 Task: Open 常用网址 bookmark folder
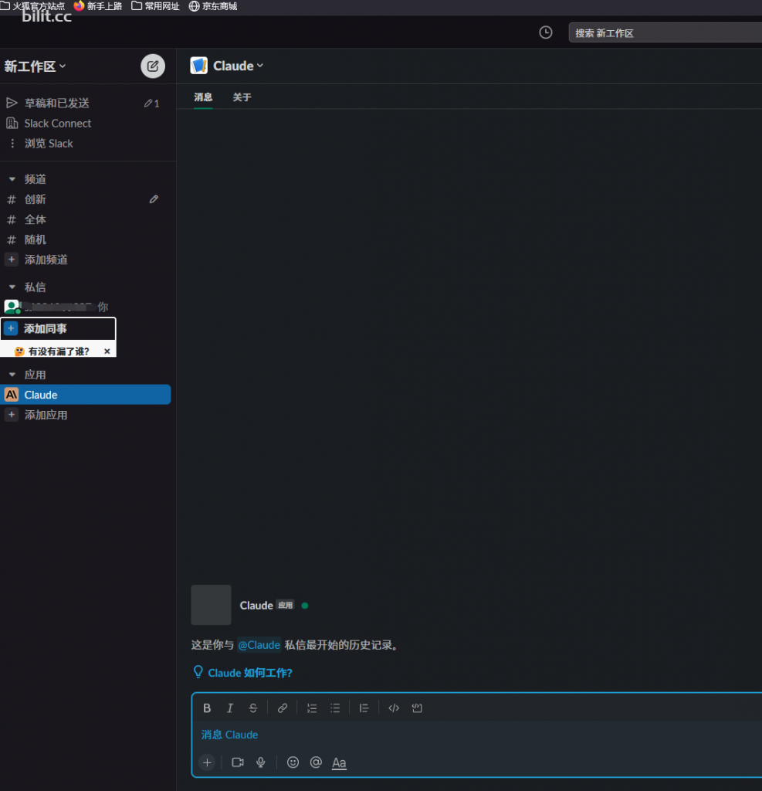pos(155,6)
